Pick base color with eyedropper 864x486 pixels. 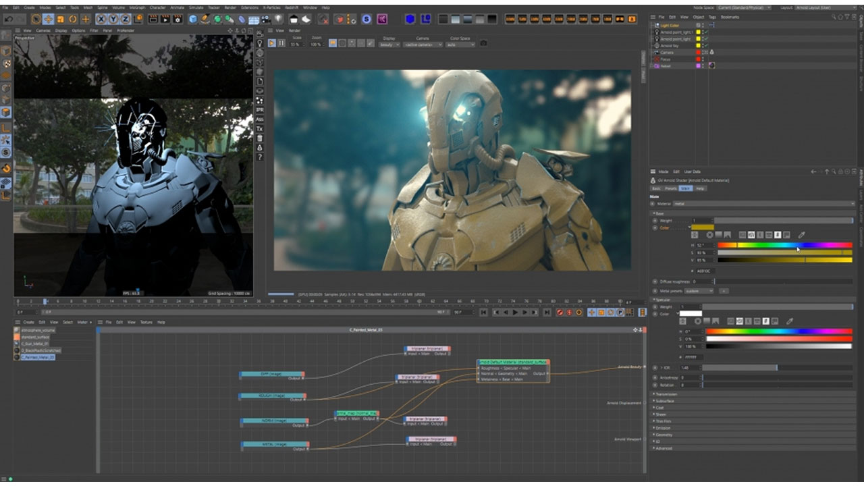[801, 235]
